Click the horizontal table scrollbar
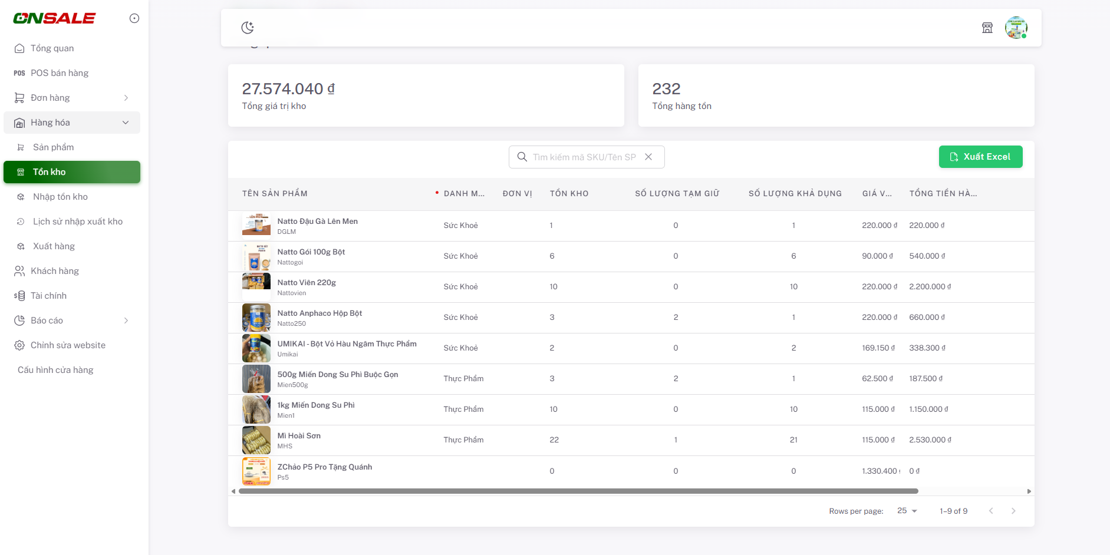 (578, 491)
